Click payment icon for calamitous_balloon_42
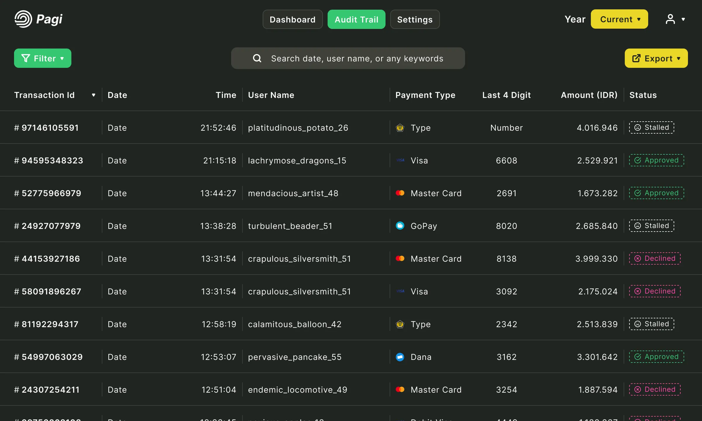Screen dimensions: 702x421 click(x=400, y=324)
